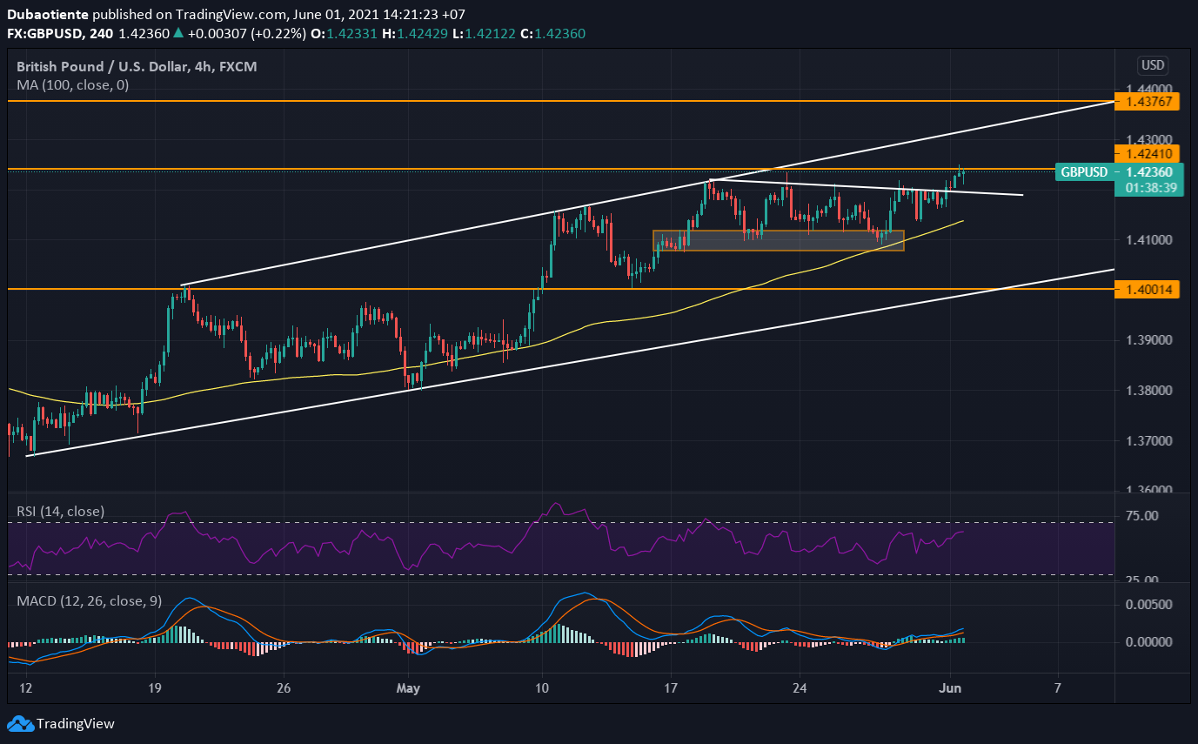Click the '7' date on time axis
This screenshot has height=744, width=1198.
pos(1058,688)
